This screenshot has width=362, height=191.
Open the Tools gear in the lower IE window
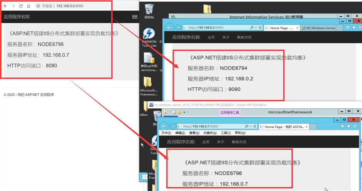click(355, 126)
